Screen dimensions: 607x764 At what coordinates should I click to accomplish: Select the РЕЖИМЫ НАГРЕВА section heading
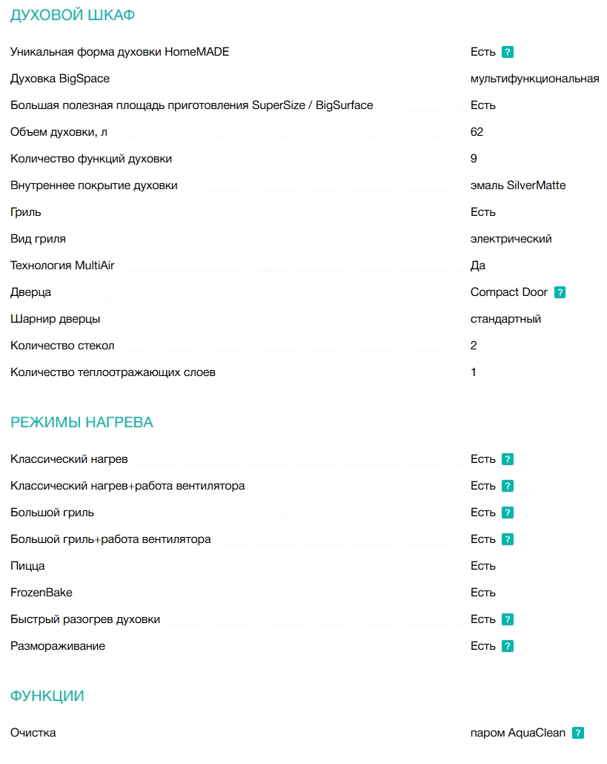click(82, 423)
